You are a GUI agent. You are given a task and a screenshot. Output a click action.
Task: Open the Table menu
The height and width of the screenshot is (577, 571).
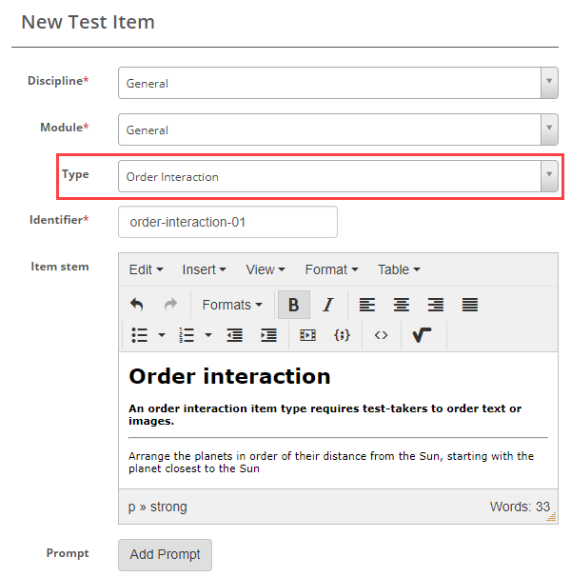tap(399, 269)
